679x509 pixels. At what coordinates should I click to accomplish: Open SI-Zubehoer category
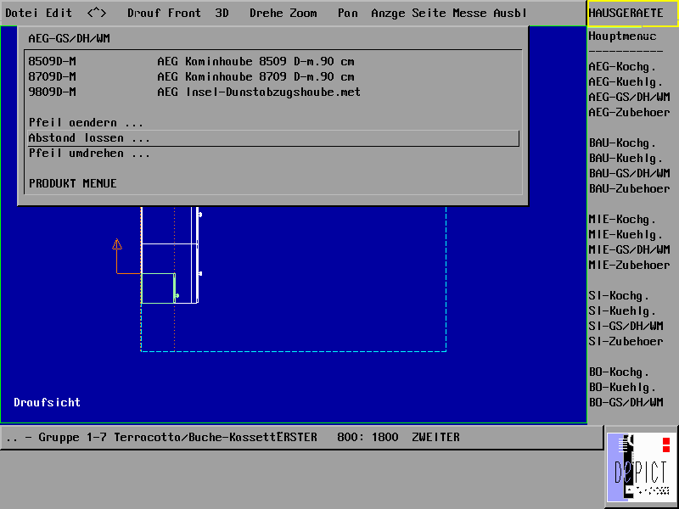pos(626,342)
